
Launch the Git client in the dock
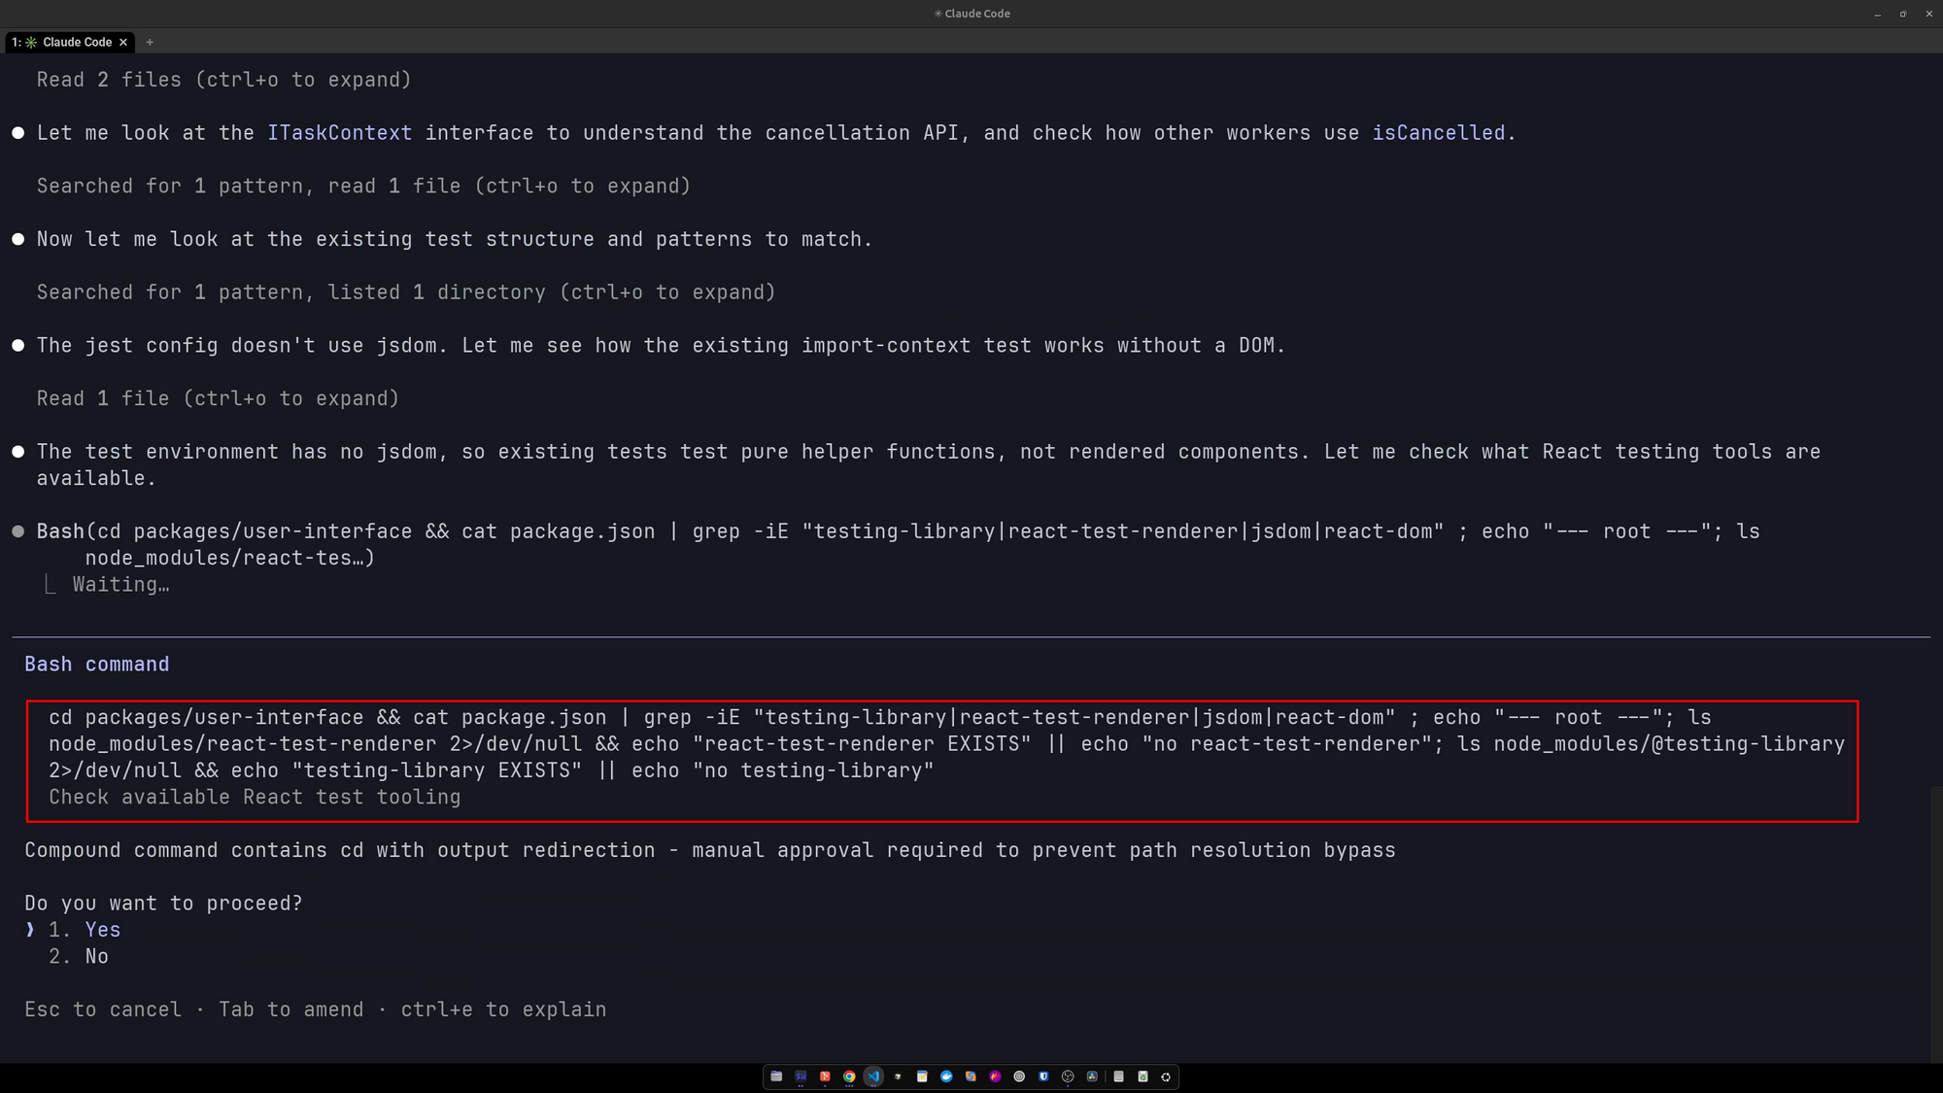pyautogui.click(x=825, y=1076)
